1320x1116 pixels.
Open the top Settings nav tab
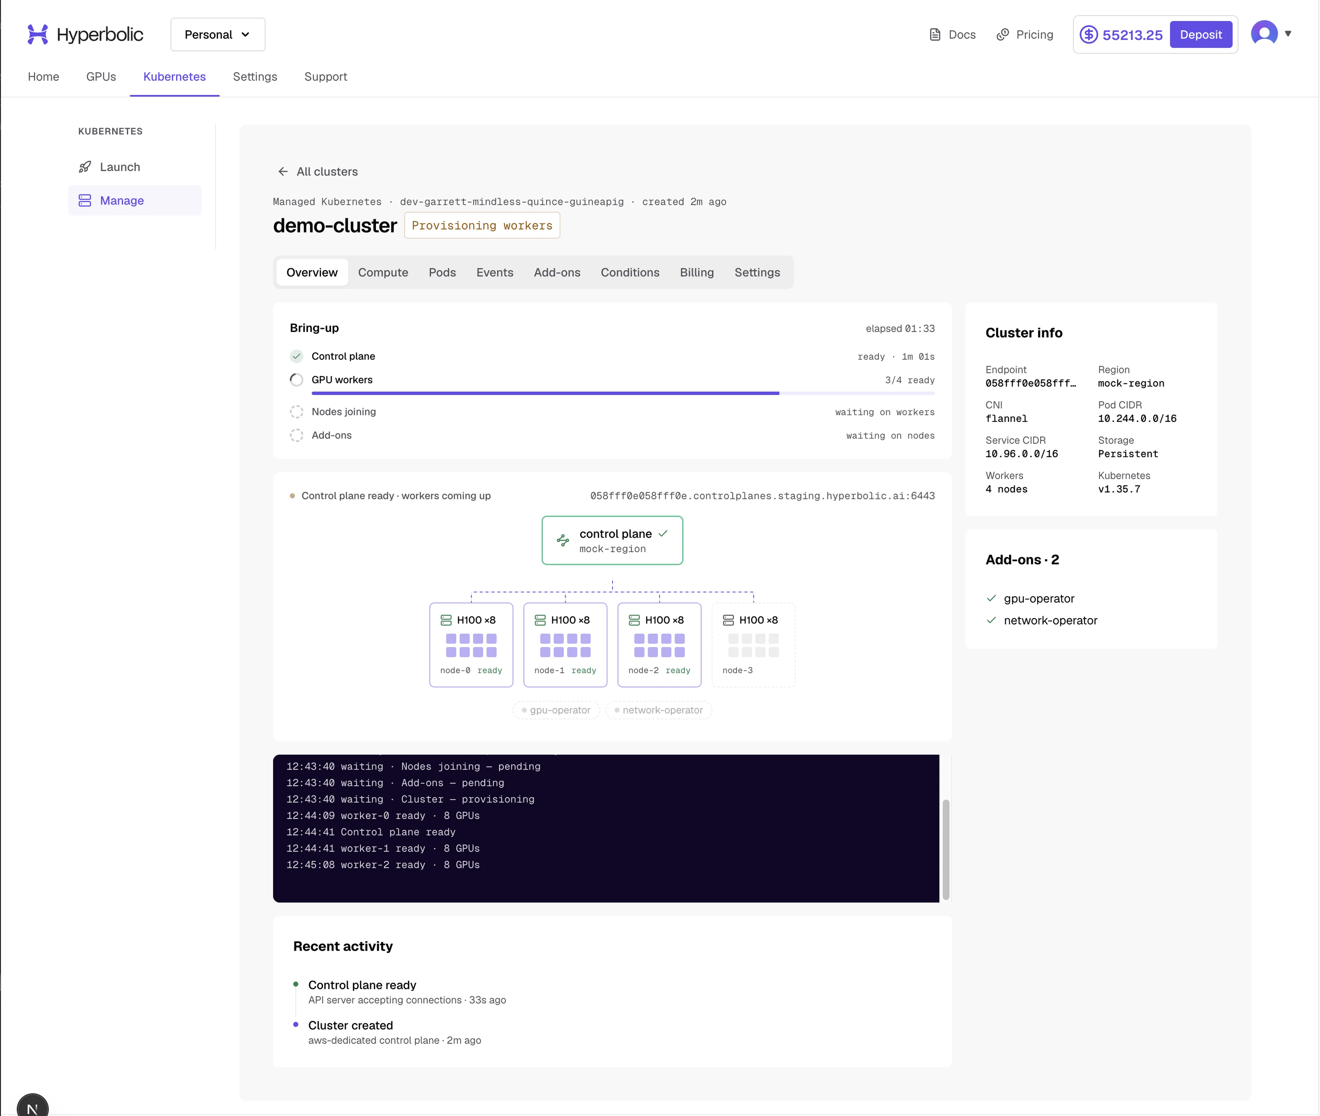click(255, 77)
